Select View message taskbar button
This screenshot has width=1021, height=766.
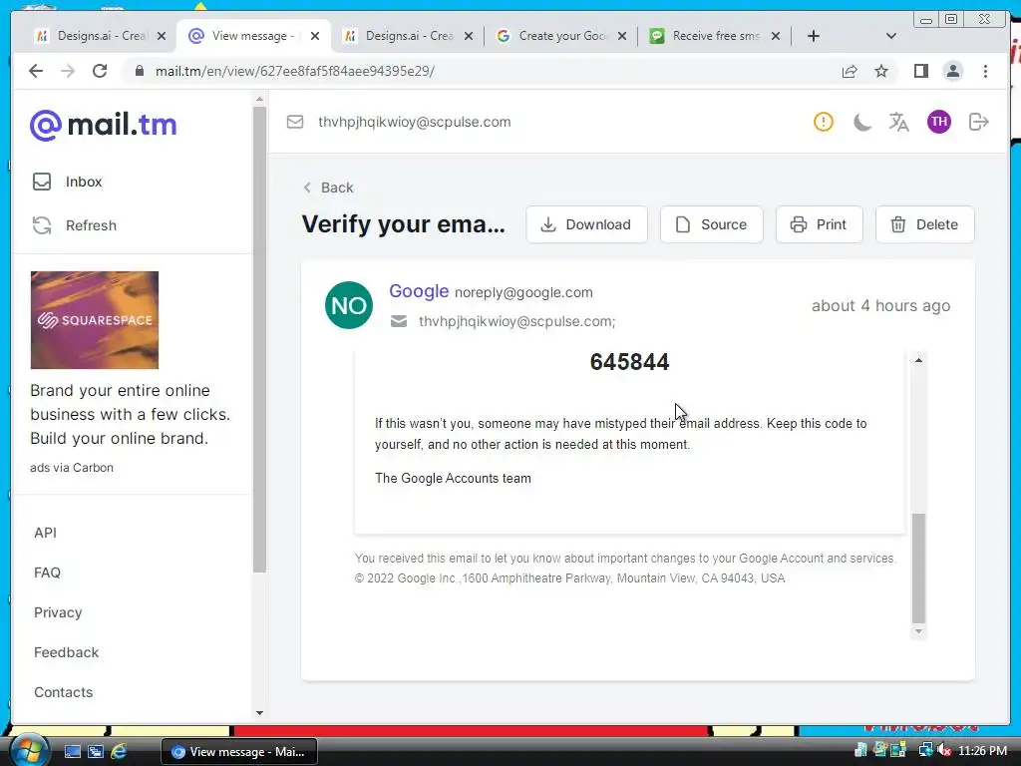pos(239,752)
